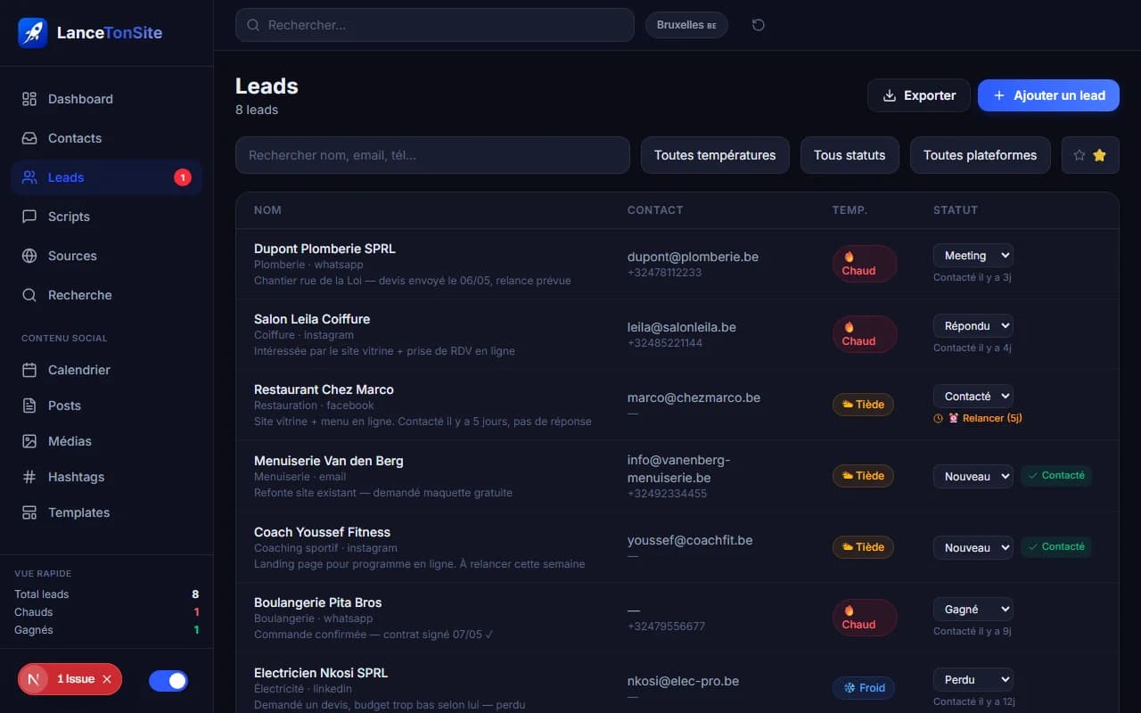Click dupont@plomberie.be email
The width and height of the screenshot is (1141, 713).
tap(693, 257)
